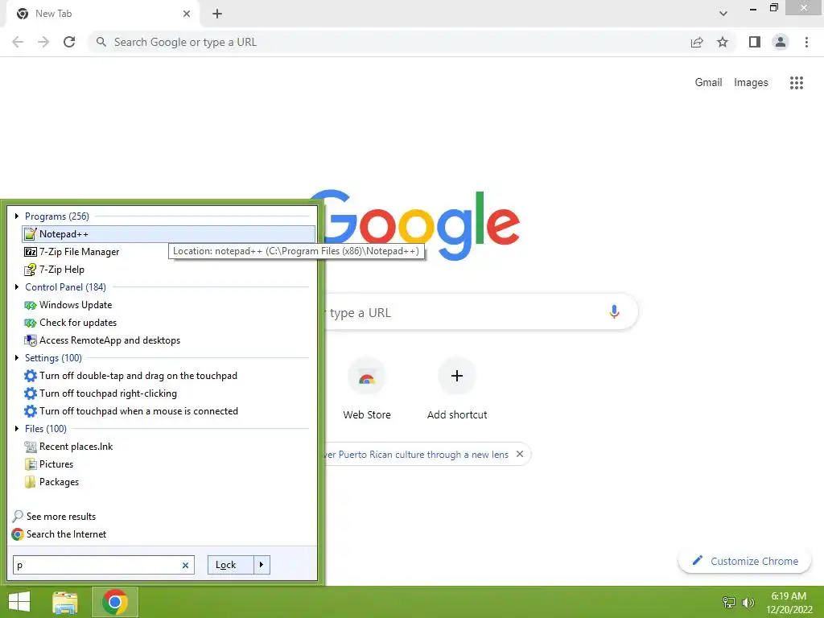Open the Control Panel (184) category heading
The width and height of the screenshot is (824, 618).
pos(65,287)
